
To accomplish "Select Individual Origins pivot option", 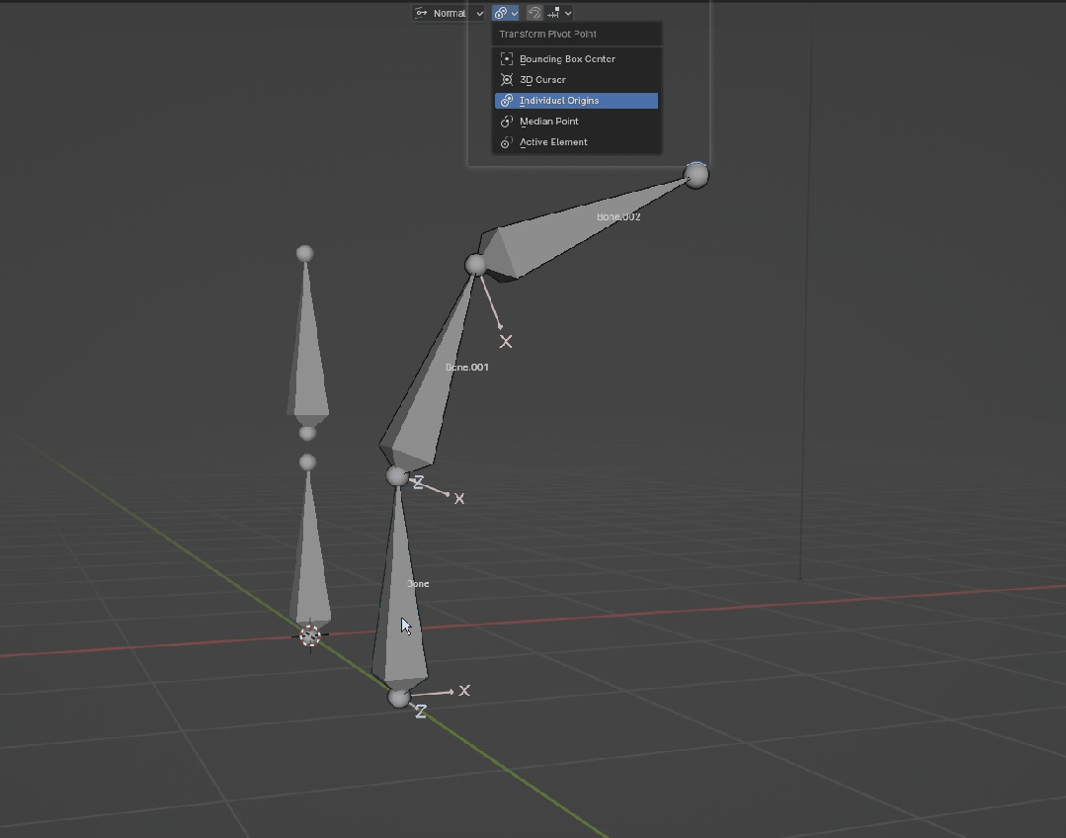I will [577, 101].
